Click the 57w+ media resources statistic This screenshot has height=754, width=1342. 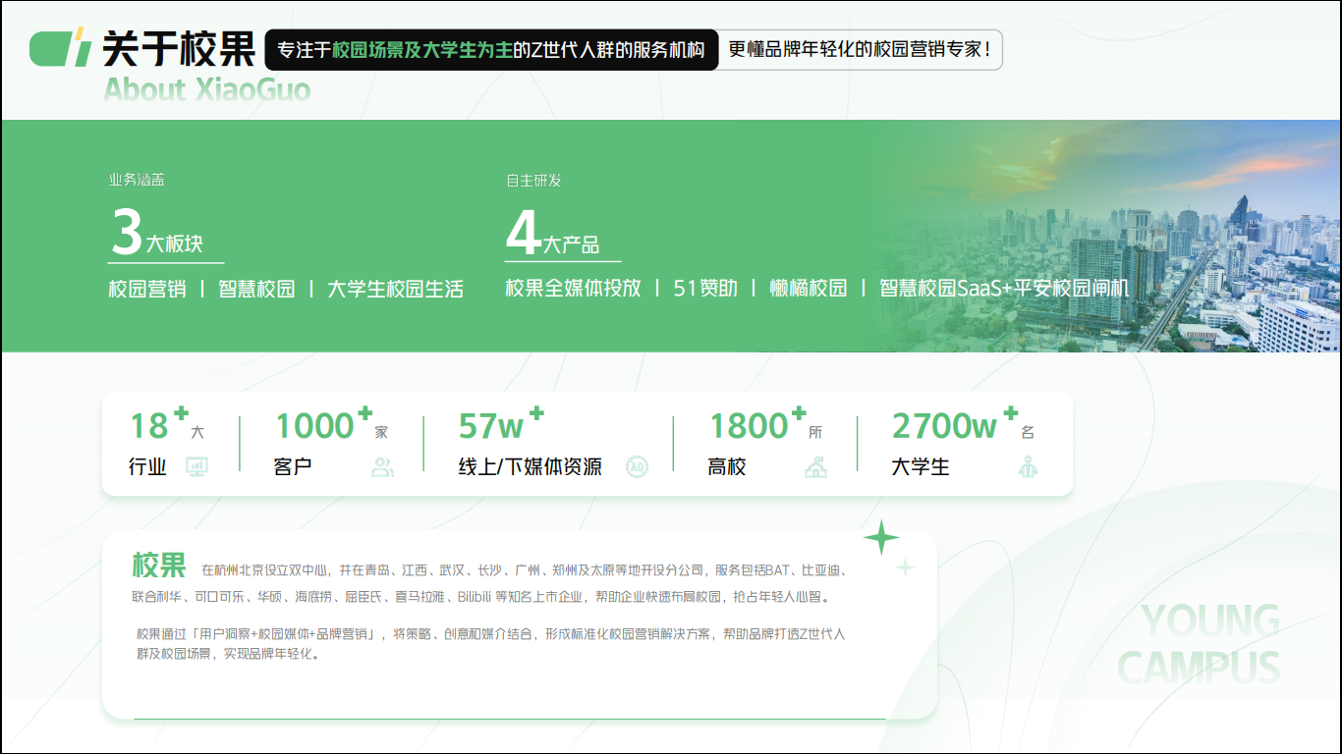pyautogui.click(x=501, y=423)
